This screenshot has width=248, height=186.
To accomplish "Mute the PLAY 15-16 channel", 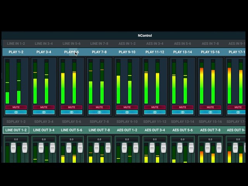I will pyautogui.click(x=210, y=107).
